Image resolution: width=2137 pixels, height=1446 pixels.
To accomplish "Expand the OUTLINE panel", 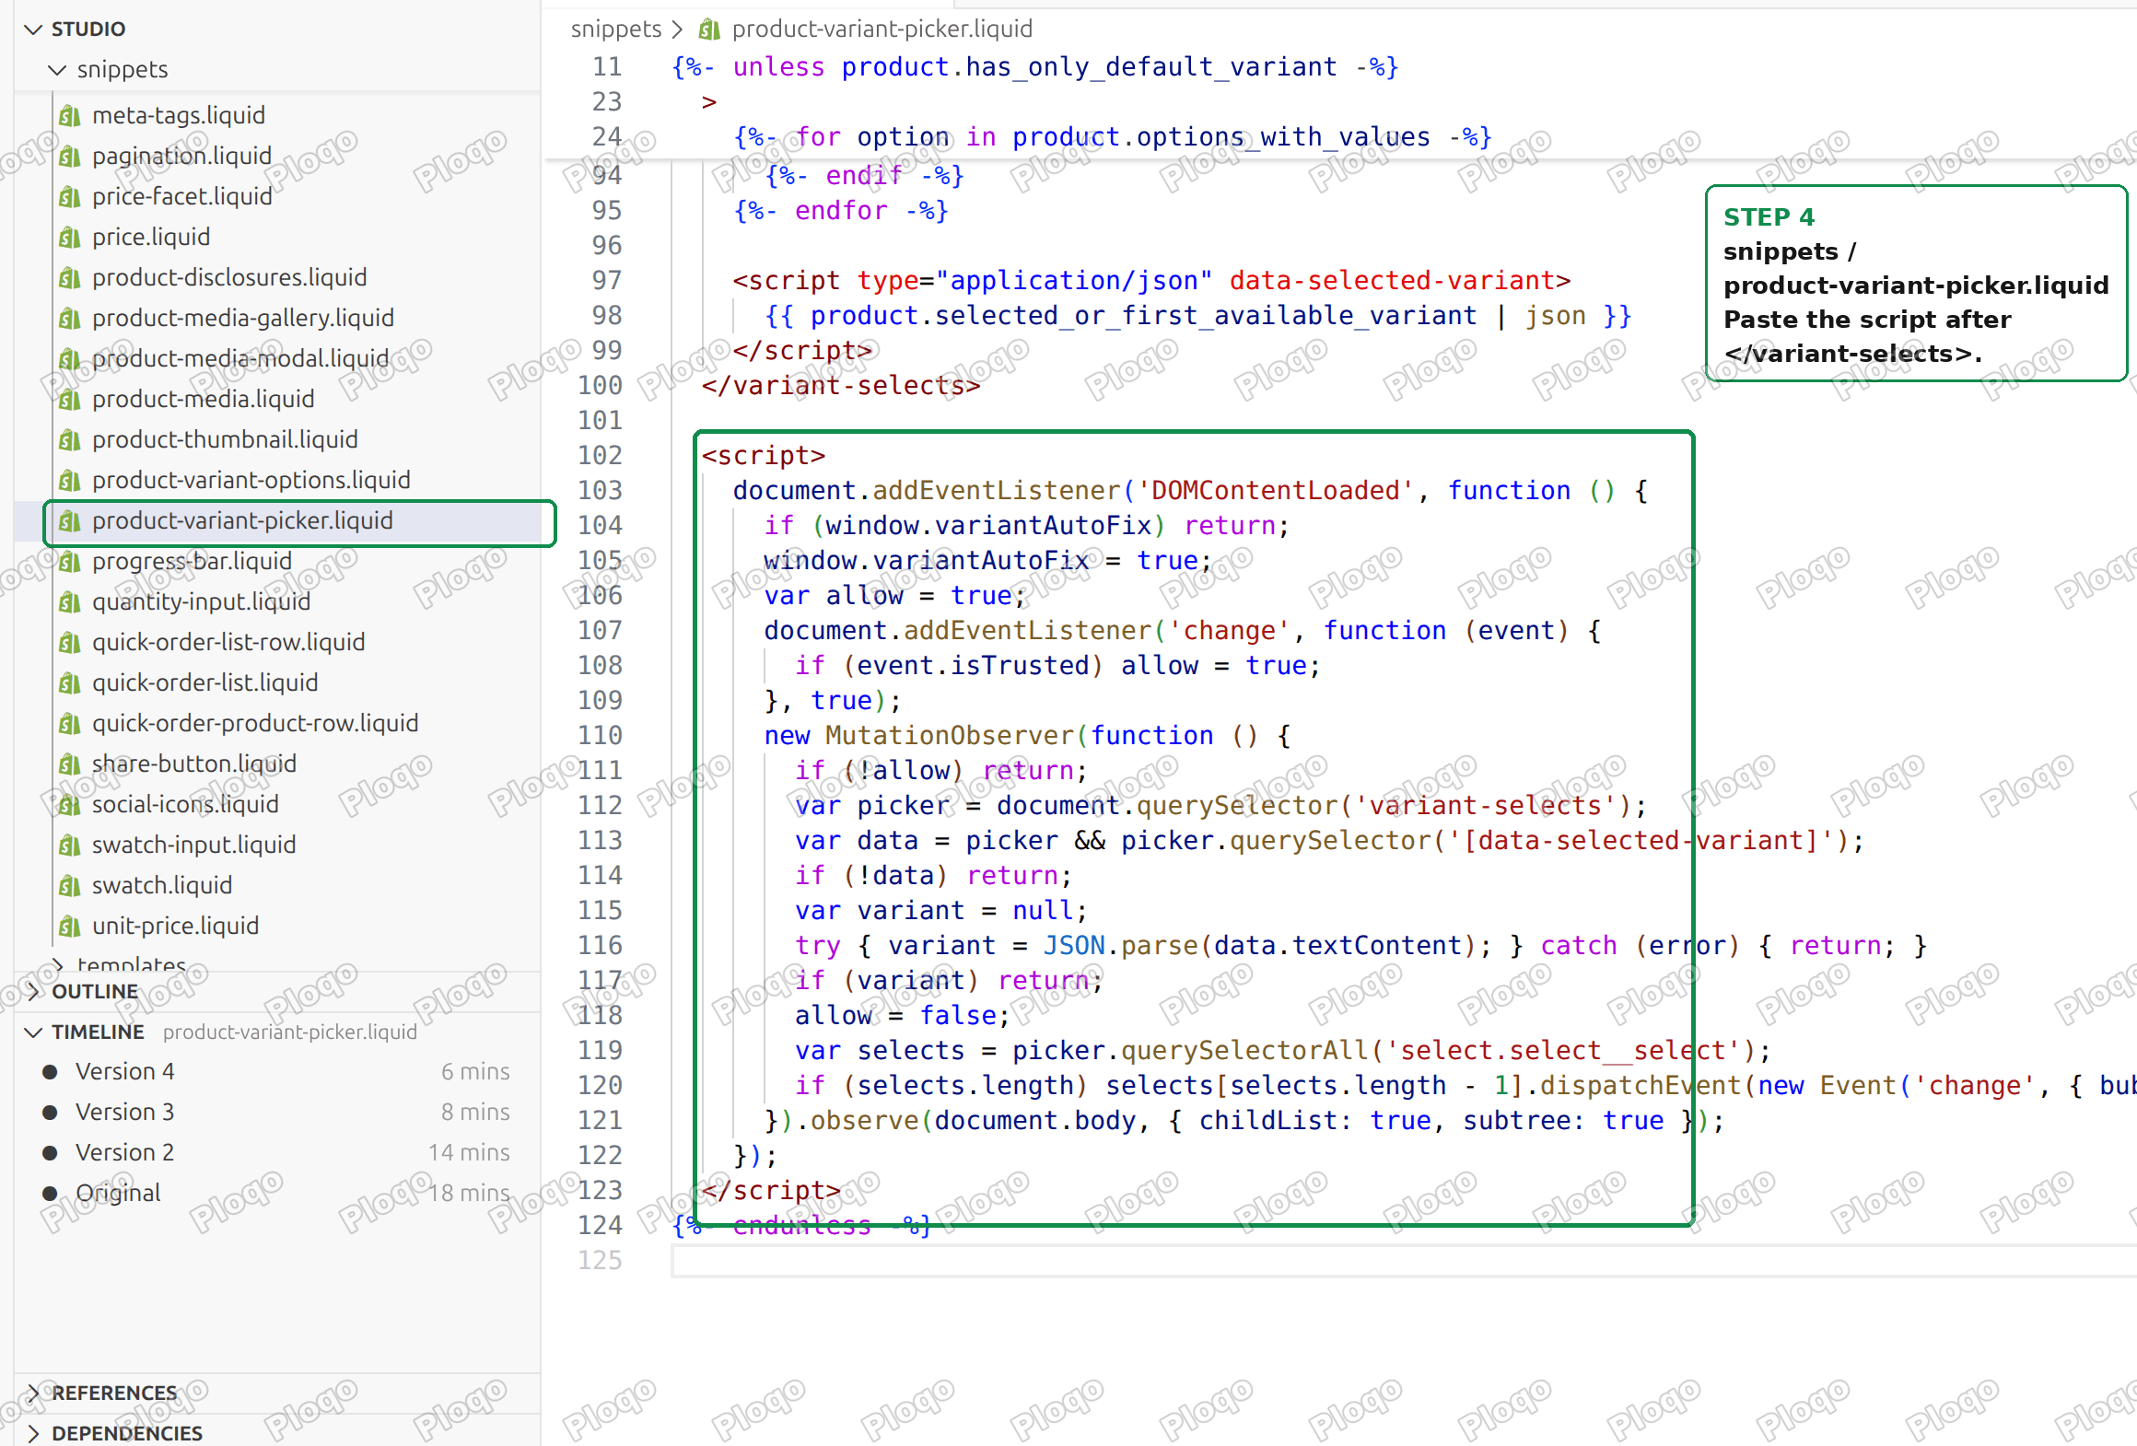I will pyautogui.click(x=33, y=992).
